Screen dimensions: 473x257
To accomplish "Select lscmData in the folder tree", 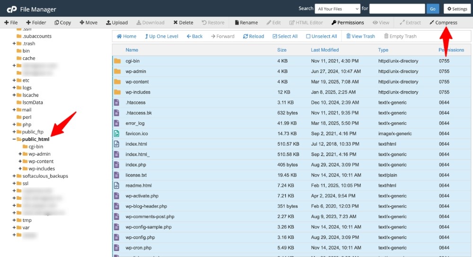I will click(x=33, y=102).
